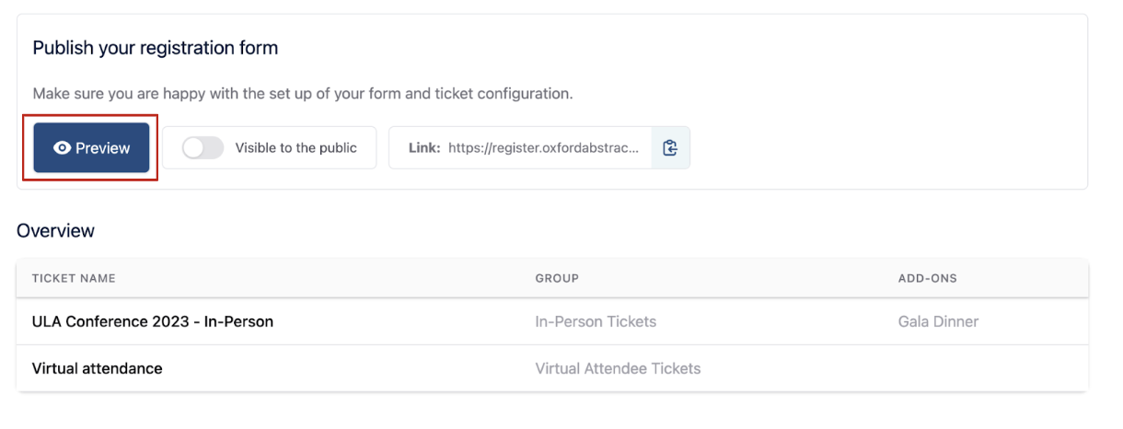Click the GROUP column header
Image resolution: width=1123 pixels, height=429 pixels.
pyautogui.click(x=557, y=278)
